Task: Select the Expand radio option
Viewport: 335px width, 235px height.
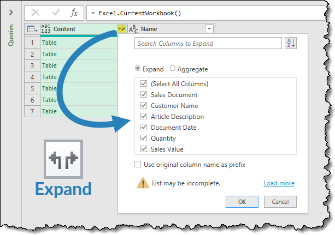Action: pos(138,69)
